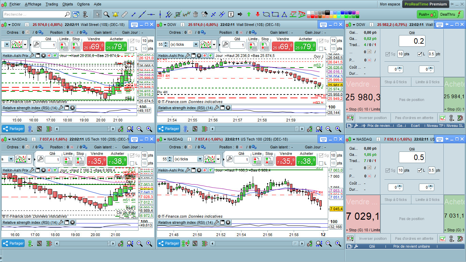Select the green up arrow tool
Viewport: 466px width, 262px height.
[x=249, y=14]
